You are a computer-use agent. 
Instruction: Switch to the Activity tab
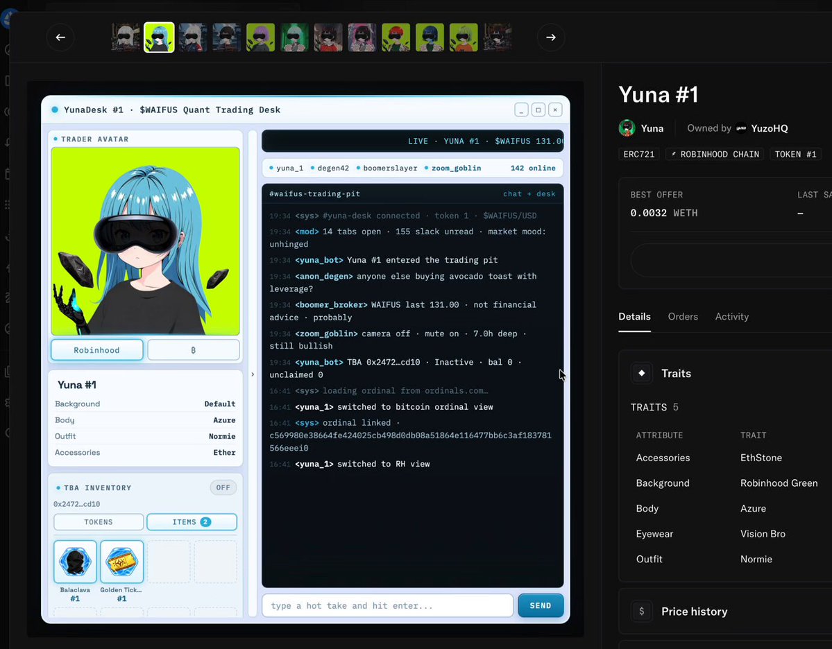coord(731,317)
